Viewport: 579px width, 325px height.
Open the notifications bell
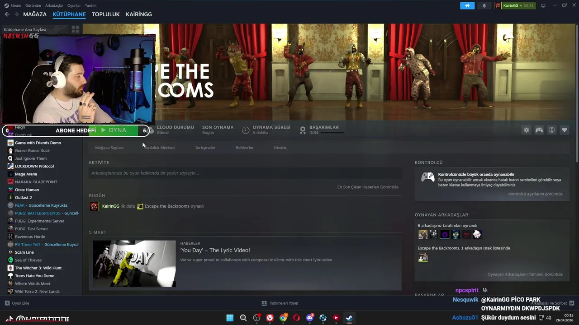[484, 5]
